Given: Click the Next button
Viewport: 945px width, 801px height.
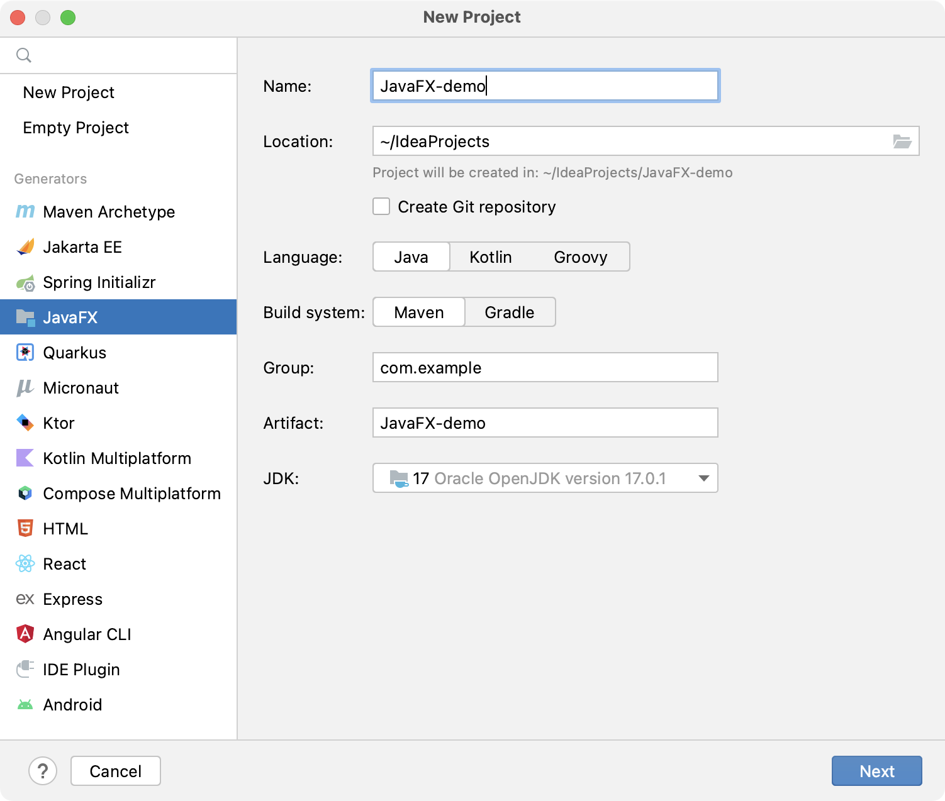Looking at the screenshot, I should [x=876, y=771].
